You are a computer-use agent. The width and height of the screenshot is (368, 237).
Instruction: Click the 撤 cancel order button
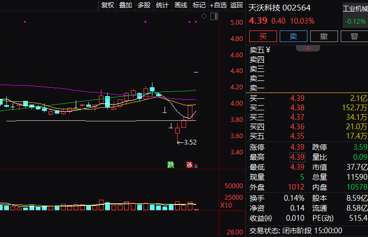coord(324,36)
